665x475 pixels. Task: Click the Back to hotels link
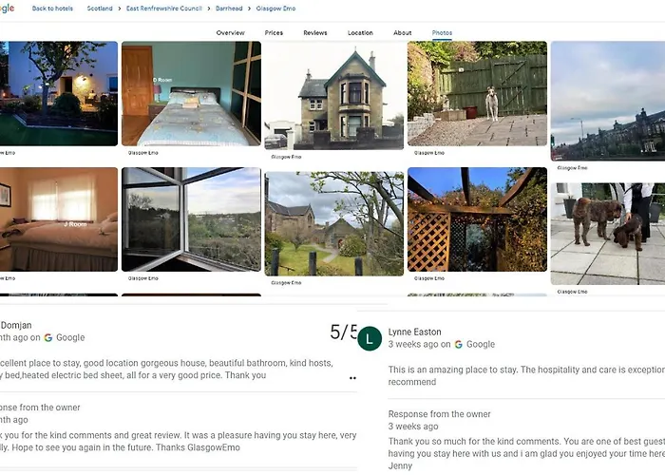(52, 9)
